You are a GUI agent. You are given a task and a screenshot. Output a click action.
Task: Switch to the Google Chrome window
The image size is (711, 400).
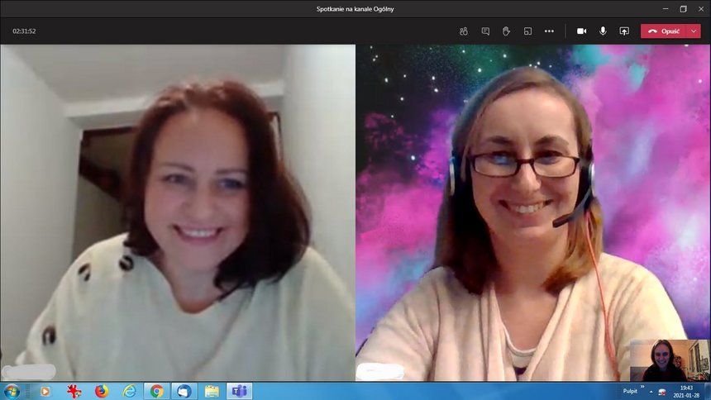157,391
